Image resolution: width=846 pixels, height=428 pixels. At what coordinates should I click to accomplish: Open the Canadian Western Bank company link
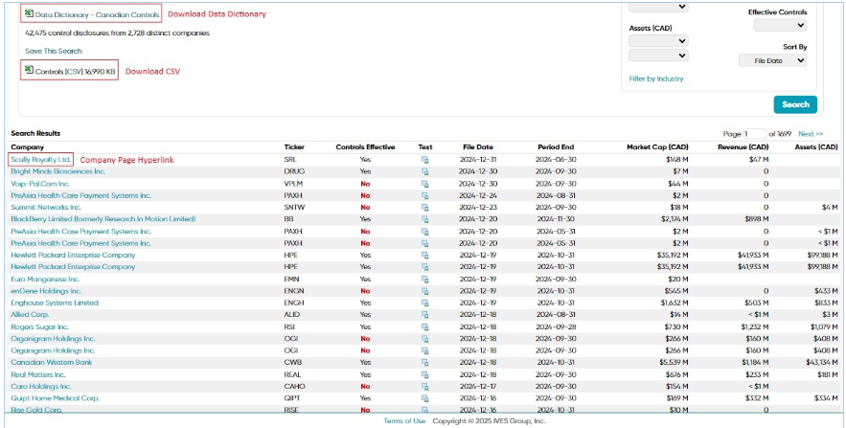click(x=51, y=363)
